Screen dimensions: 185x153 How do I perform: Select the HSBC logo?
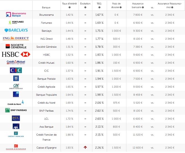[16, 54]
